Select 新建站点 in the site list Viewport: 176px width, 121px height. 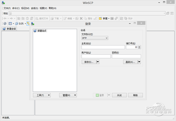point(40,31)
